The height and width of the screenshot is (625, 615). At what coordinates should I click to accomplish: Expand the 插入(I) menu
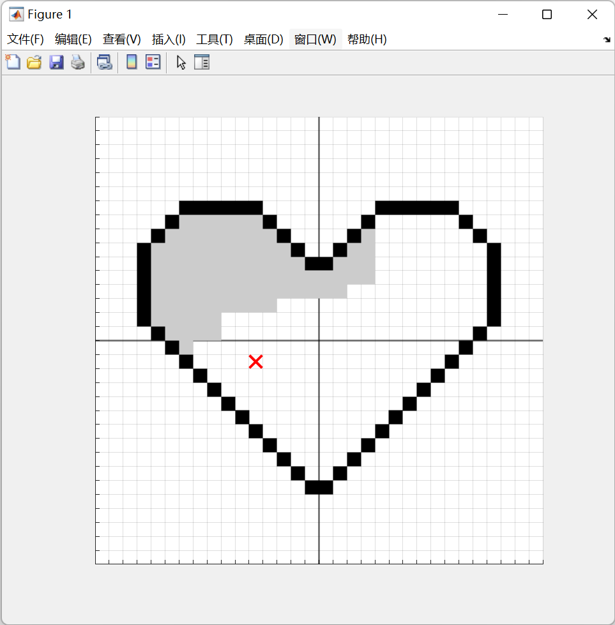(169, 40)
